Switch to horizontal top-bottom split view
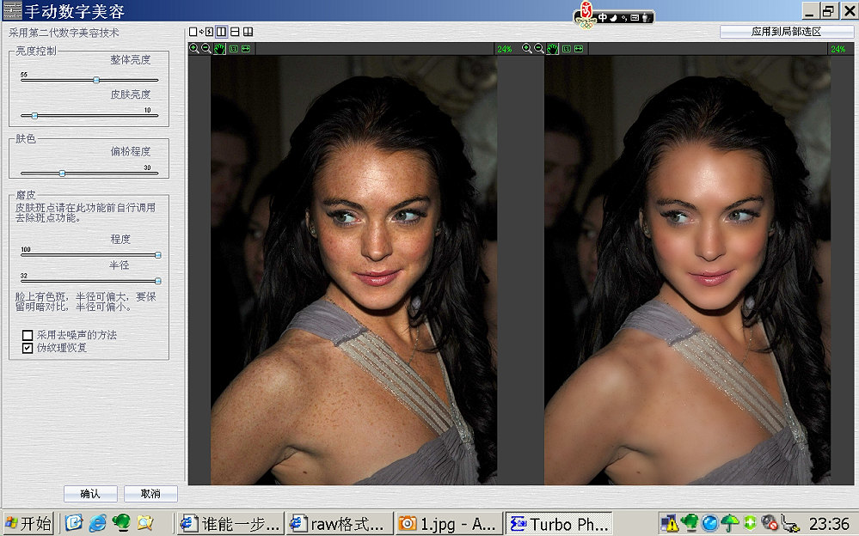This screenshot has height=536, width=859. pyautogui.click(x=235, y=32)
